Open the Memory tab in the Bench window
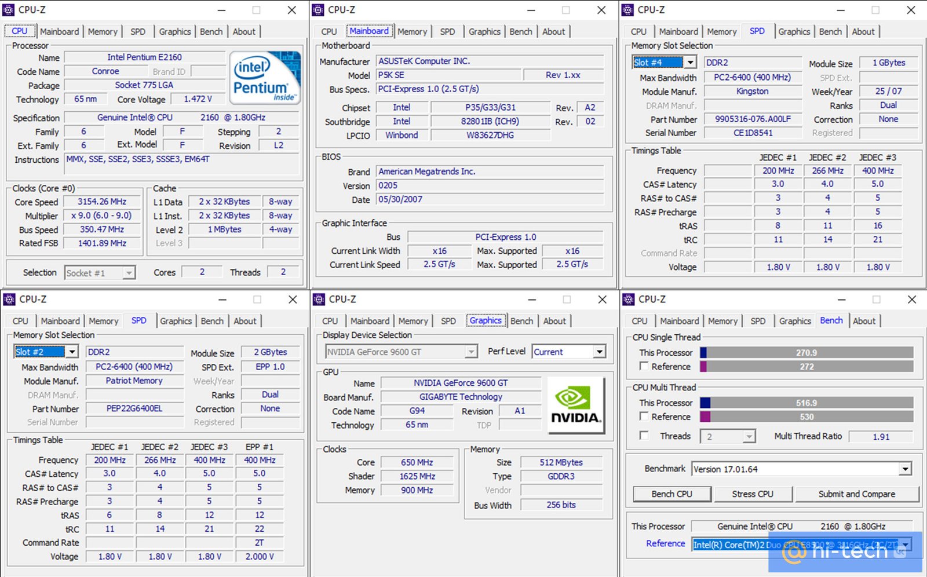Screen dimensions: 927x577 click(723, 321)
